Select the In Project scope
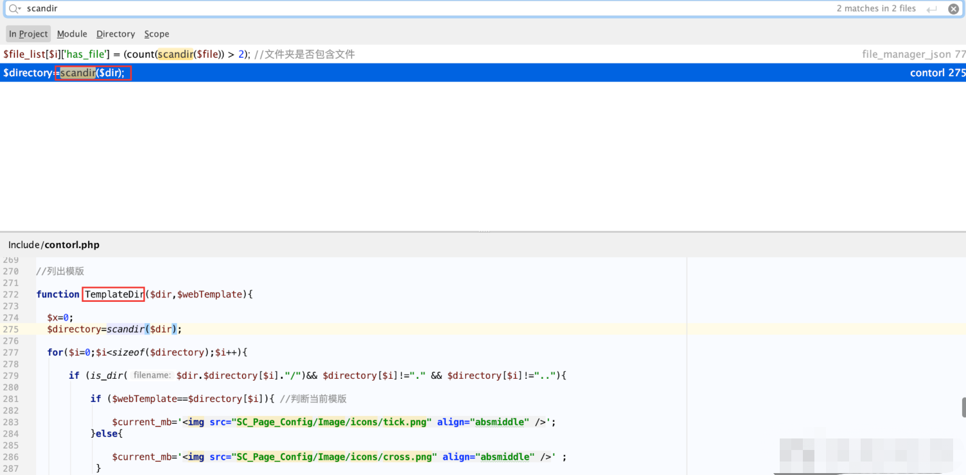The height and width of the screenshot is (475, 966). pyautogui.click(x=28, y=33)
